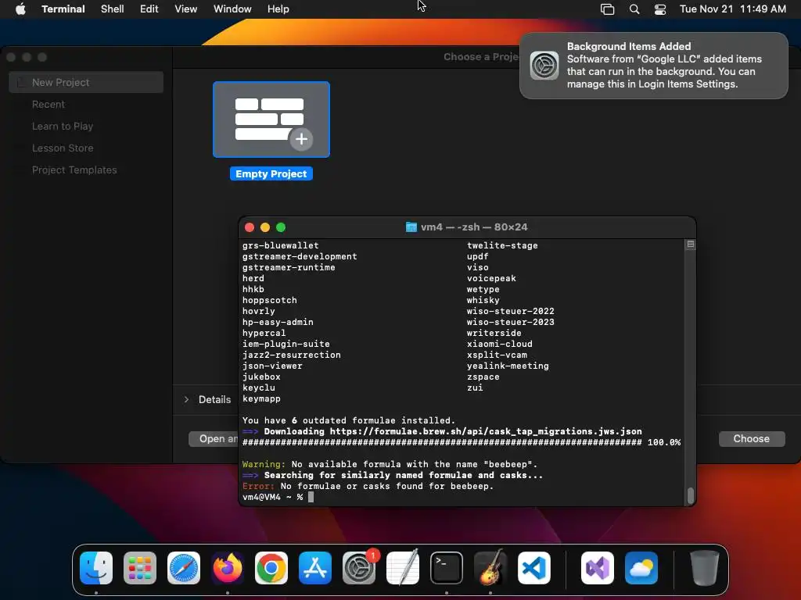Open the App Store Dock icon
This screenshot has height=600, width=801.
click(315, 568)
